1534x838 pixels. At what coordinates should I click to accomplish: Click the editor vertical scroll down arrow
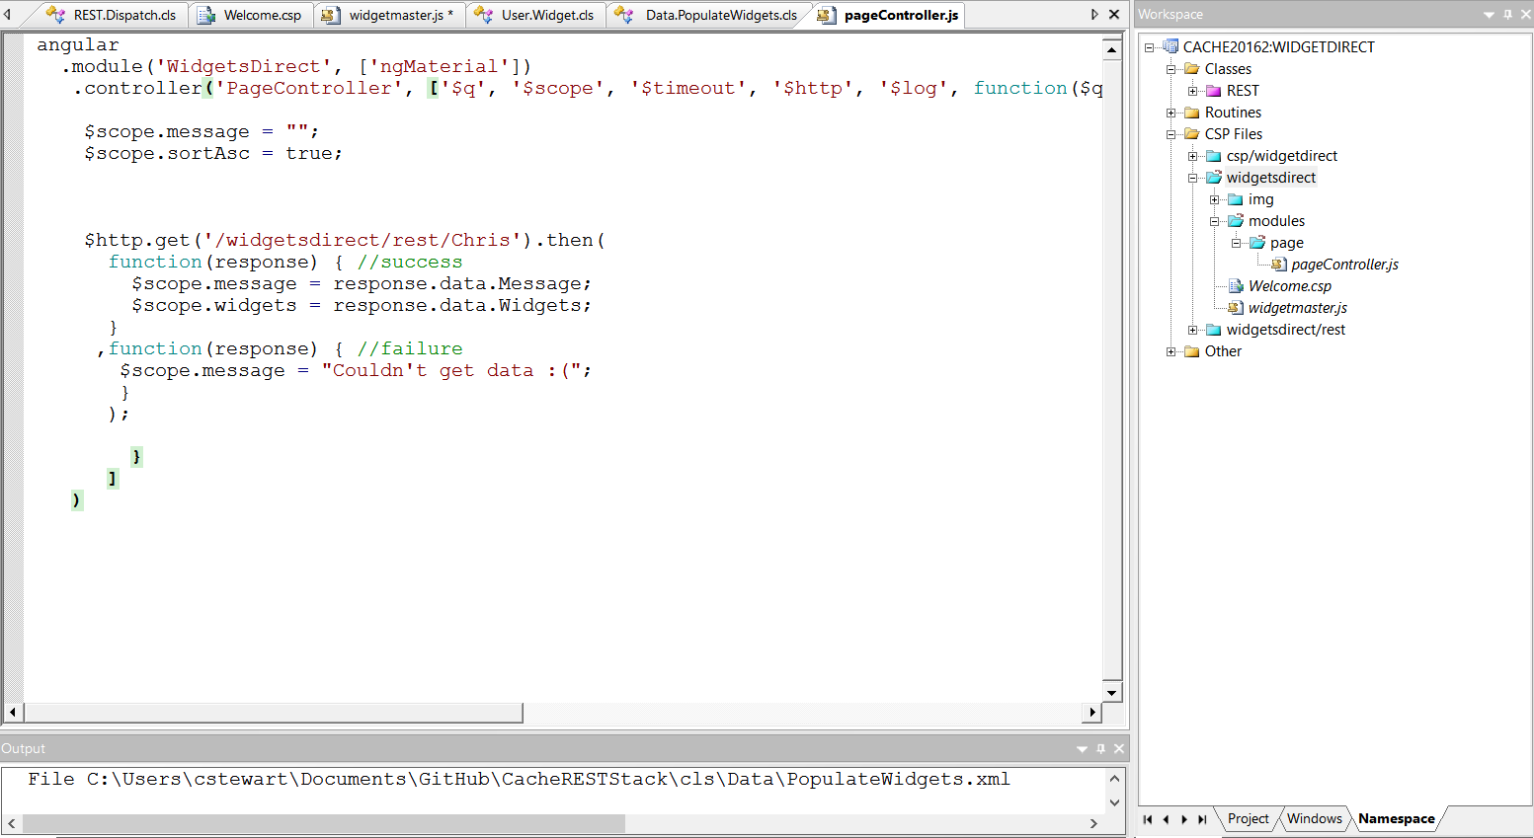pyautogui.click(x=1112, y=692)
